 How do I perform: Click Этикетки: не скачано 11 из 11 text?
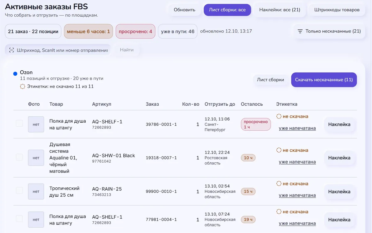60,86
